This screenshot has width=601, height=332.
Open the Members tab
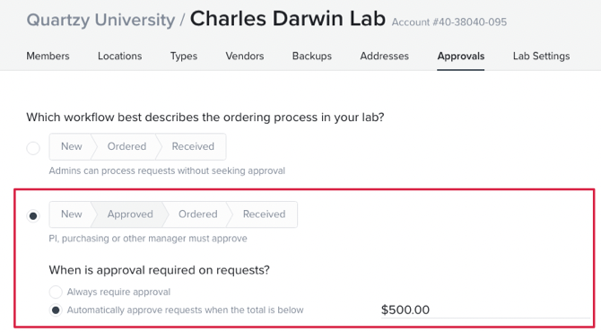click(x=48, y=56)
